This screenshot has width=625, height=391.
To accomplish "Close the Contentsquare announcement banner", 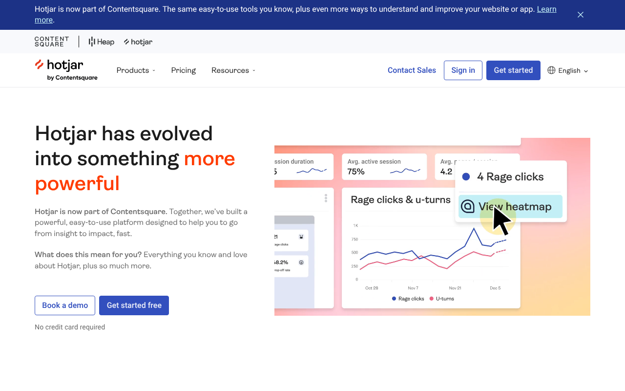I will [581, 15].
